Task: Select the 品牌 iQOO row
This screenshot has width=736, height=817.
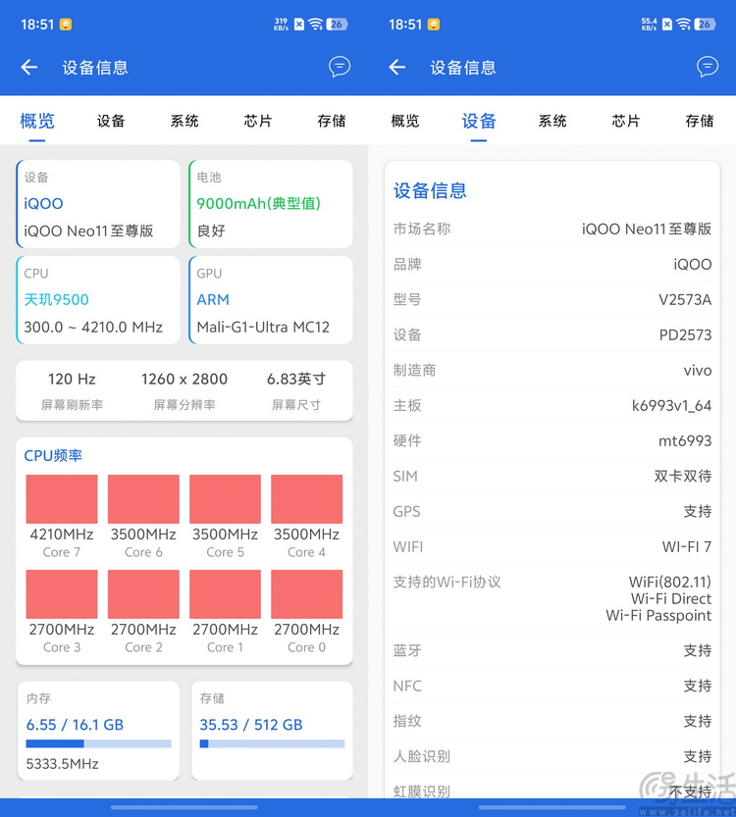Action: [x=552, y=264]
